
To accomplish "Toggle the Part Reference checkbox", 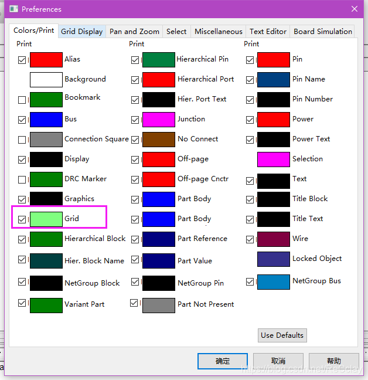I will click(135, 239).
